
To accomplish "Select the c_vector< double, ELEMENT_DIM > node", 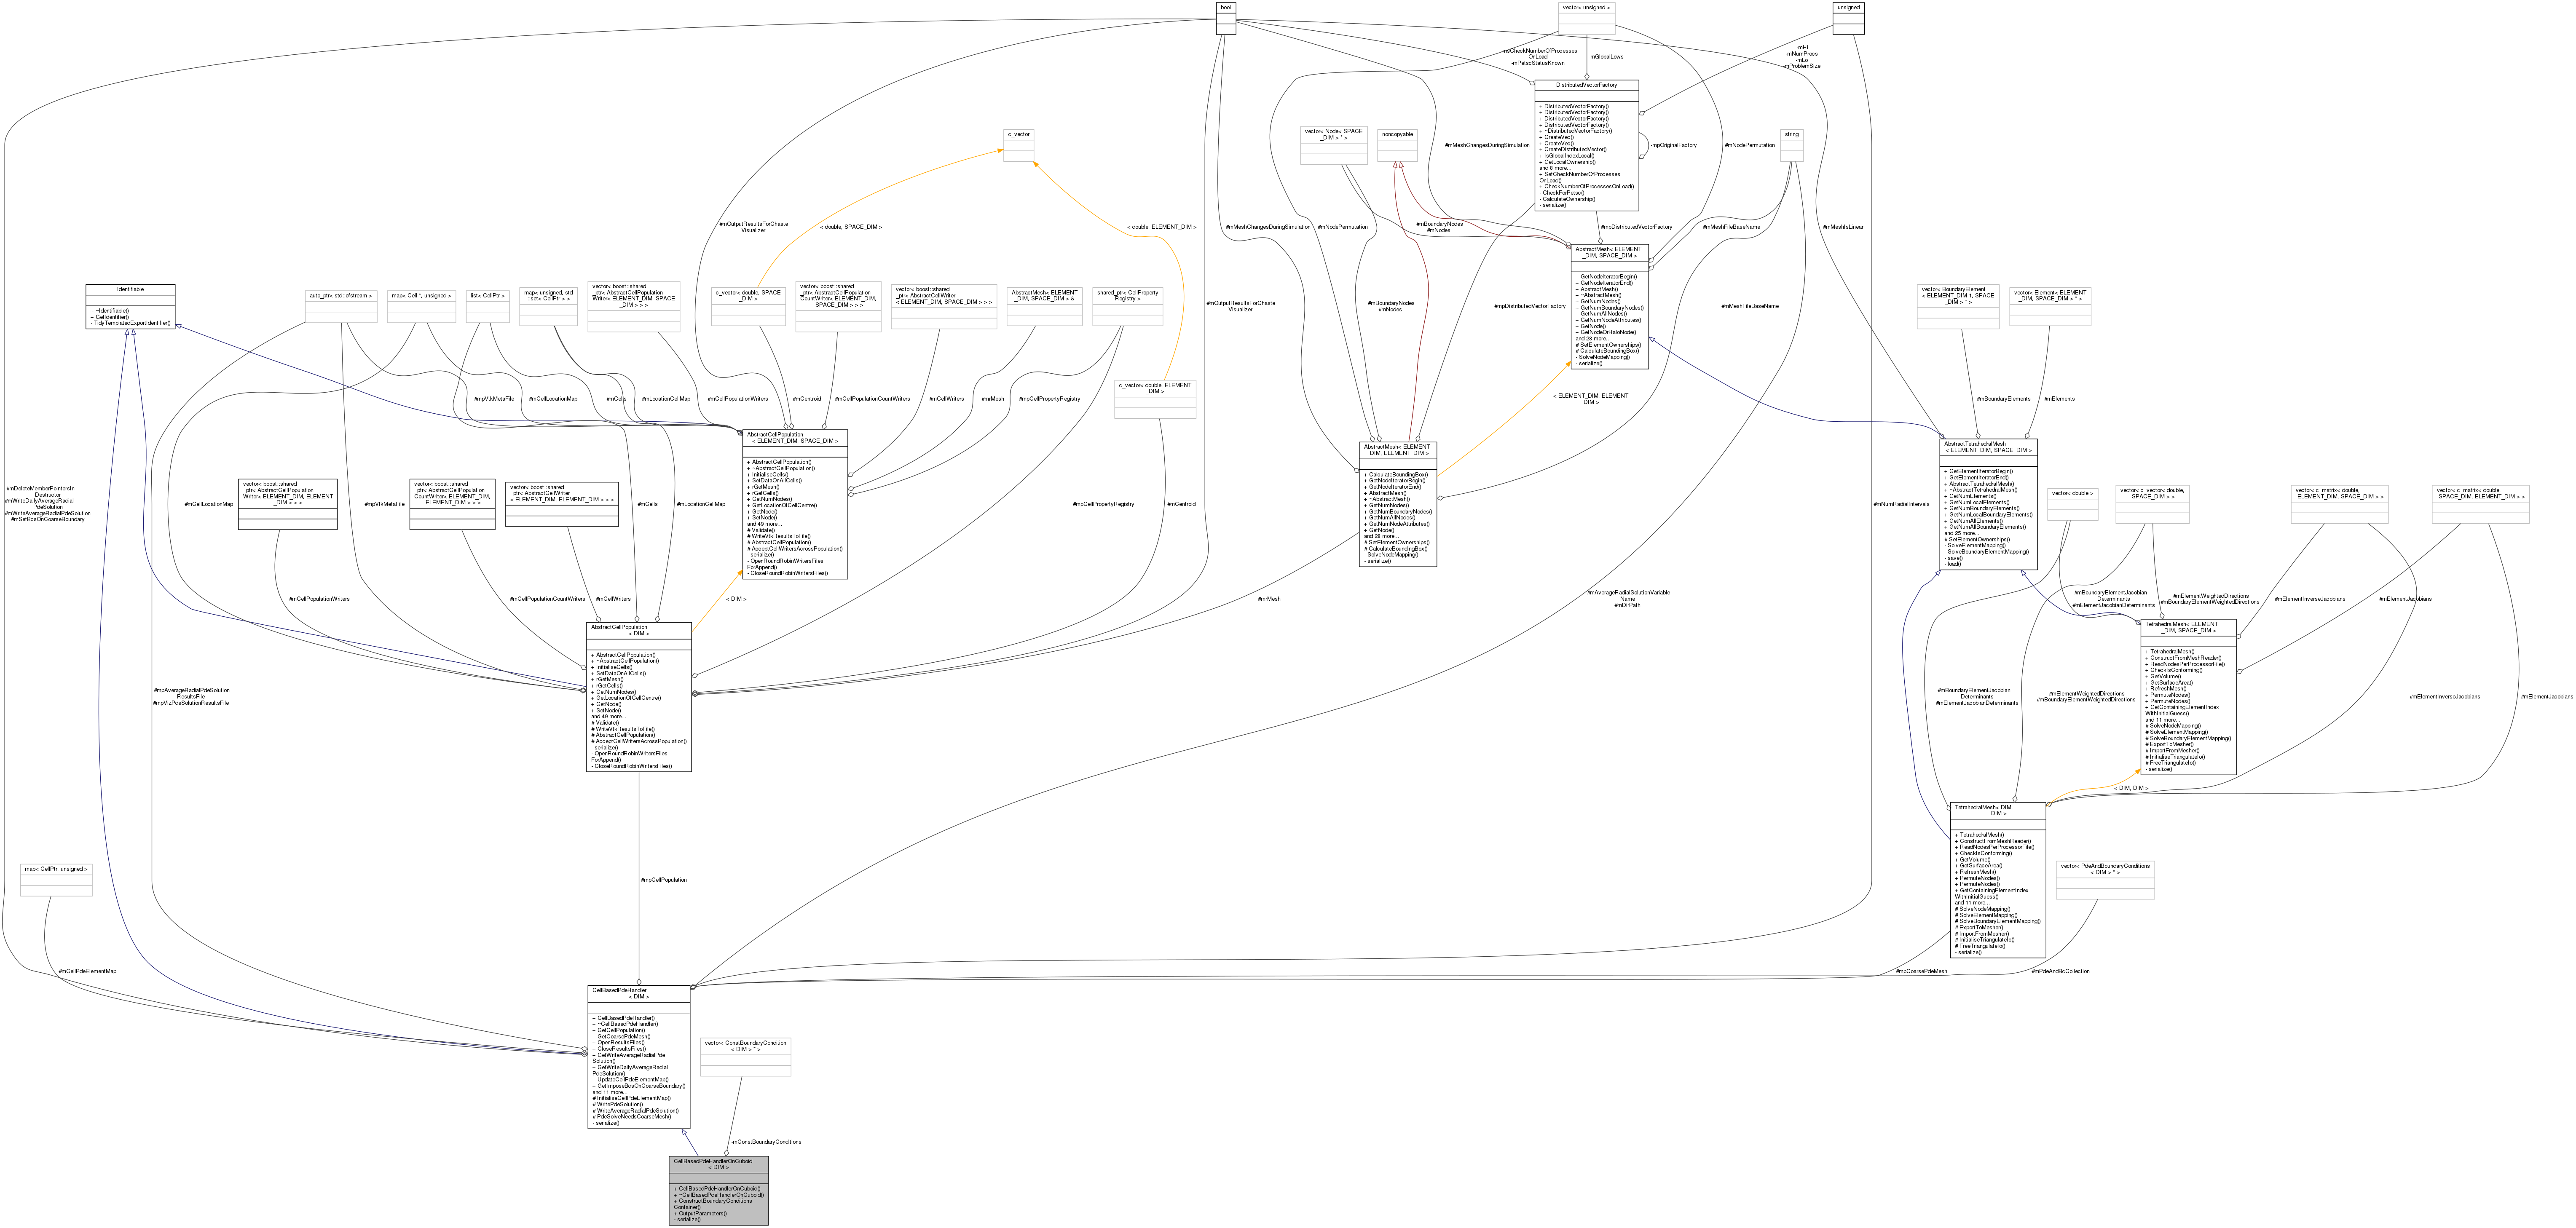I will [1155, 399].
